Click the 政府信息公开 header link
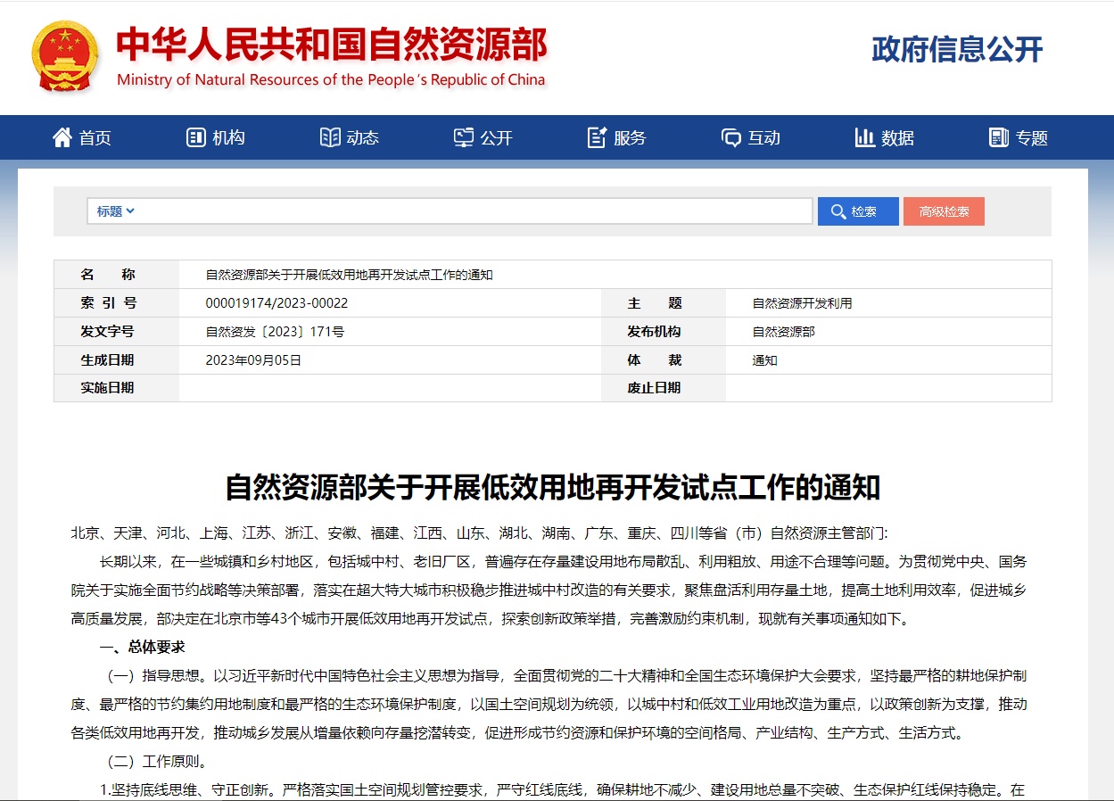Image resolution: width=1114 pixels, height=801 pixels. [x=956, y=50]
